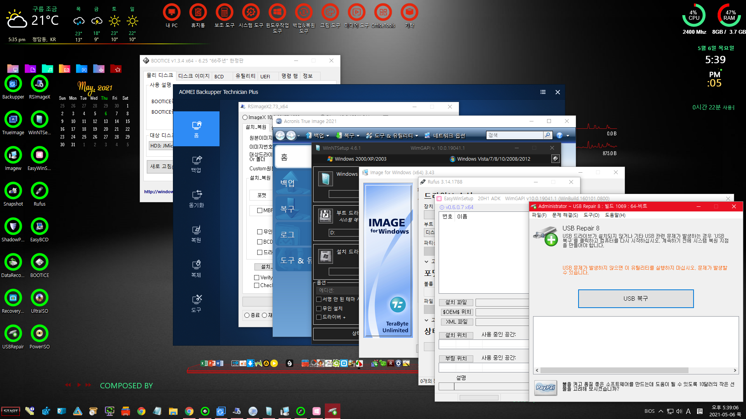The height and width of the screenshot is (419, 746).
Task: Click the WinNTSetup top-right toolbar icon
Action: tap(555, 159)
